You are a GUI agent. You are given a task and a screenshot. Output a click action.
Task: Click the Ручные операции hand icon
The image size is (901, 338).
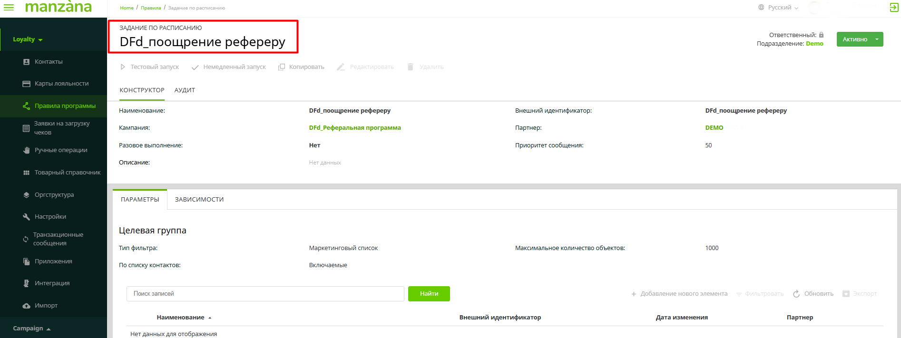tap(27, 150)
